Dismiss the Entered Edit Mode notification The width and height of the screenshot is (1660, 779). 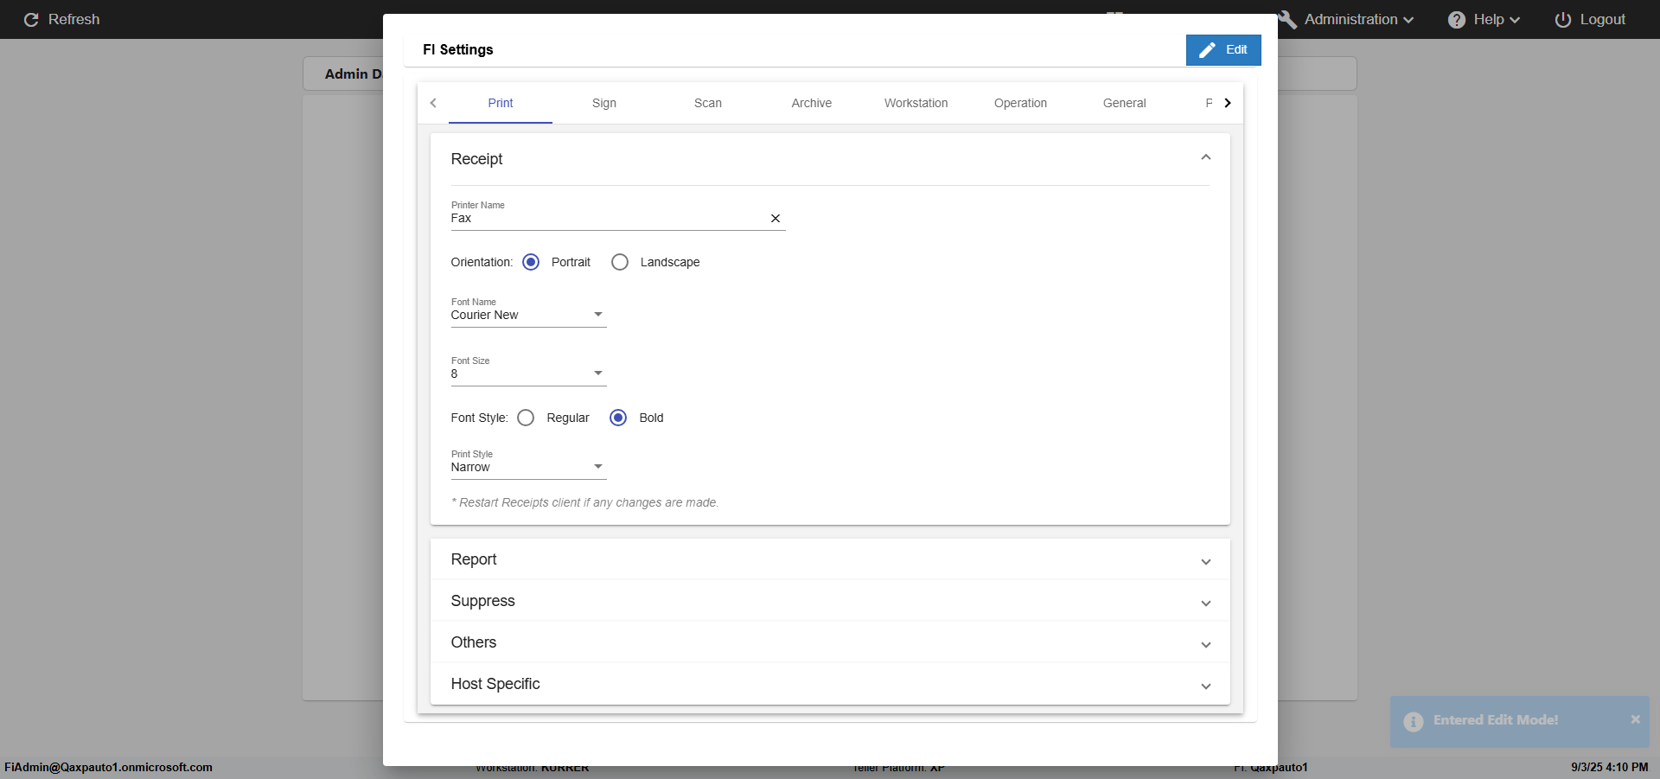[1635, 719]
